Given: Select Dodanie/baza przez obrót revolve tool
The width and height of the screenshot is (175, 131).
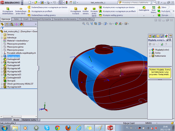Looking at the screenshot, I should (21, 11).
